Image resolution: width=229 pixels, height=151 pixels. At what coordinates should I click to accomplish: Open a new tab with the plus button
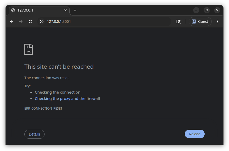click(75, 10)
